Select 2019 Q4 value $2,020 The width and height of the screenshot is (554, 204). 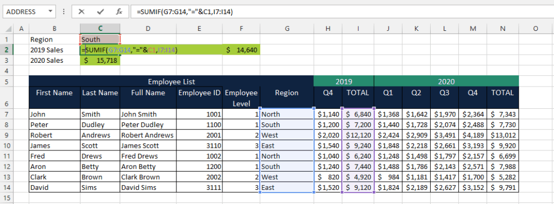pos(328,135)
